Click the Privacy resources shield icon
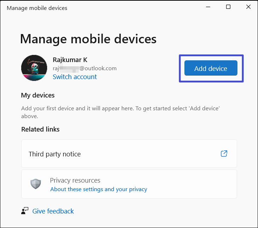The height and width of the screenshot is (228, 258). (x=36, y=184)
